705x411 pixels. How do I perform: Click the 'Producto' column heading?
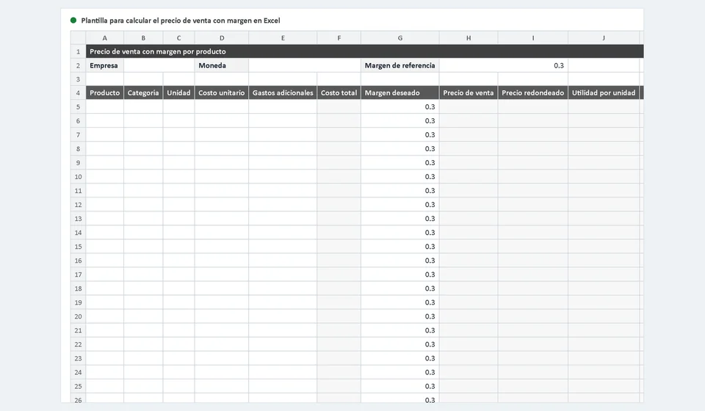pos(105,93)
